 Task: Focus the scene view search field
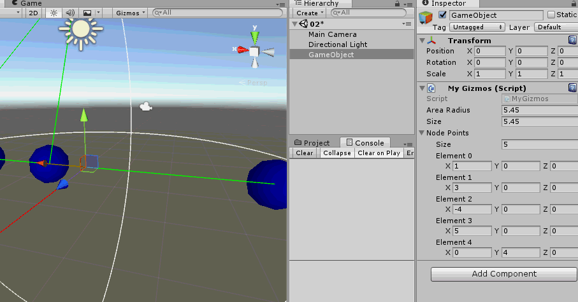[x=217, y=13]
